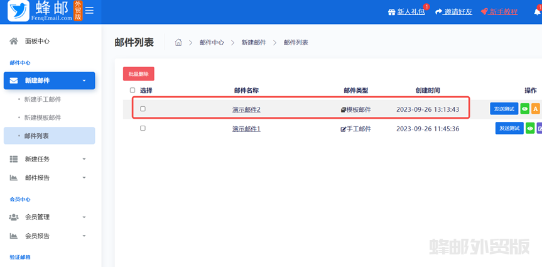The width and height of the screenshot is (542, 267).
Task: Click the hamburger menu icon in header
Action: 89,11
